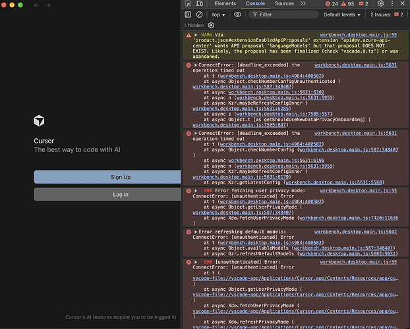Click error icon on 'Error refreshing default models' row

[189, 232]
